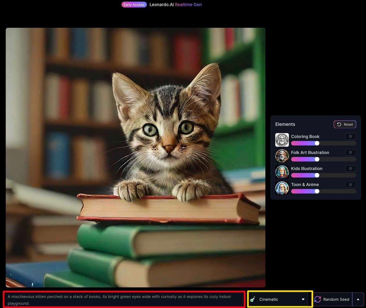Click the Folk Art Illustration label
The image size is (366, 308).
point(310,152)
